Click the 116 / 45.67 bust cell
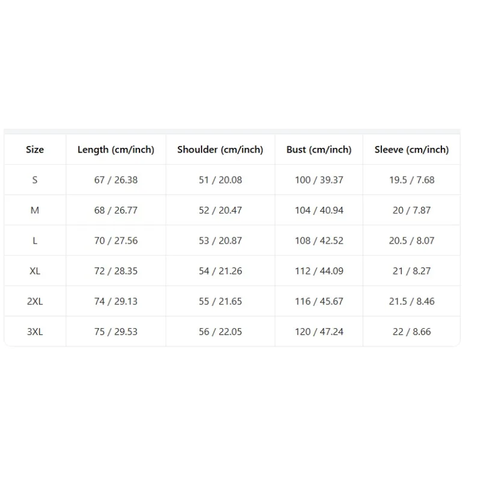 pyautogui.click(x=319, y=301)
